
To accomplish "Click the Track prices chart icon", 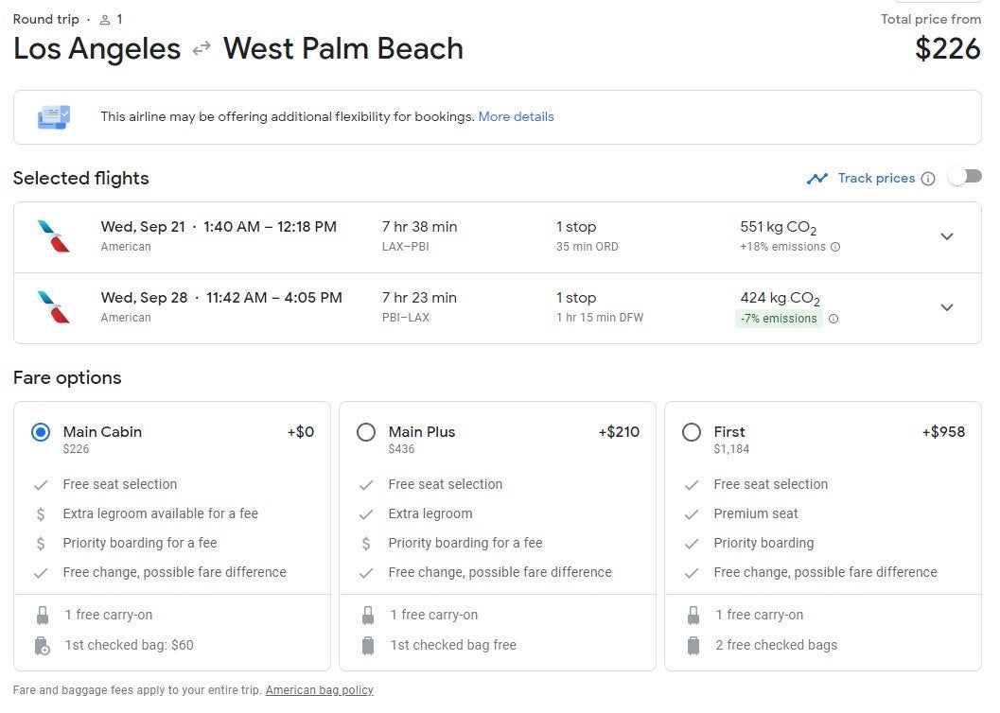I will [x=817, y=178].
